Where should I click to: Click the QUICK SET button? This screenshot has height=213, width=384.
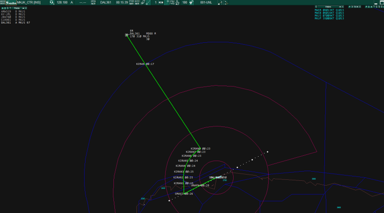tap(137, 2)
